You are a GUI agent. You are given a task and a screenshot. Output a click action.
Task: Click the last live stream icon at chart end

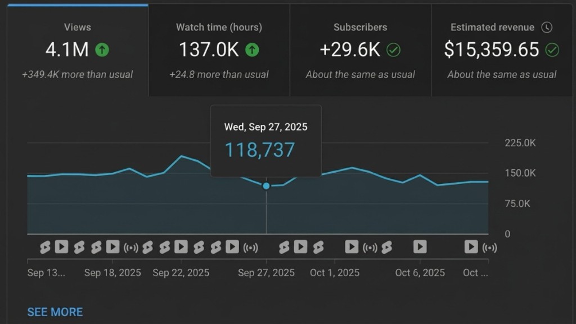(x=489, y=248)
